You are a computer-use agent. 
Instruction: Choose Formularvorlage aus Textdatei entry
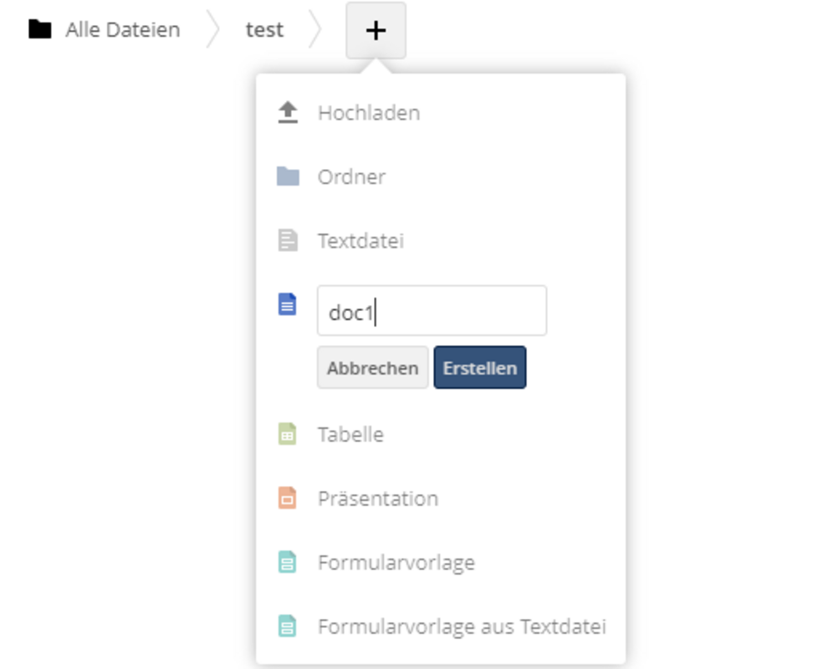(x=462, y=626)
